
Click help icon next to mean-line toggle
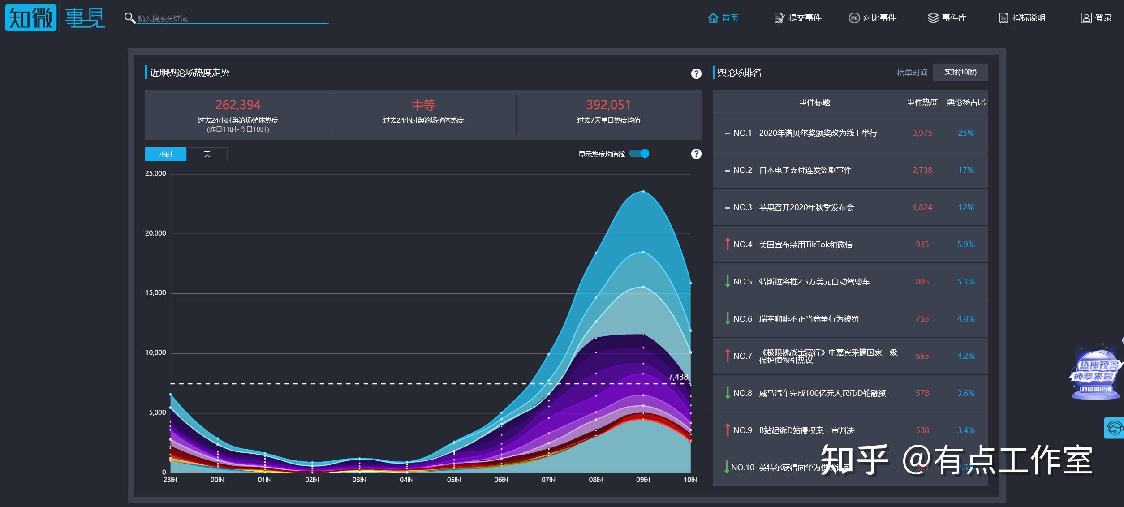click(x=696, y=154)
